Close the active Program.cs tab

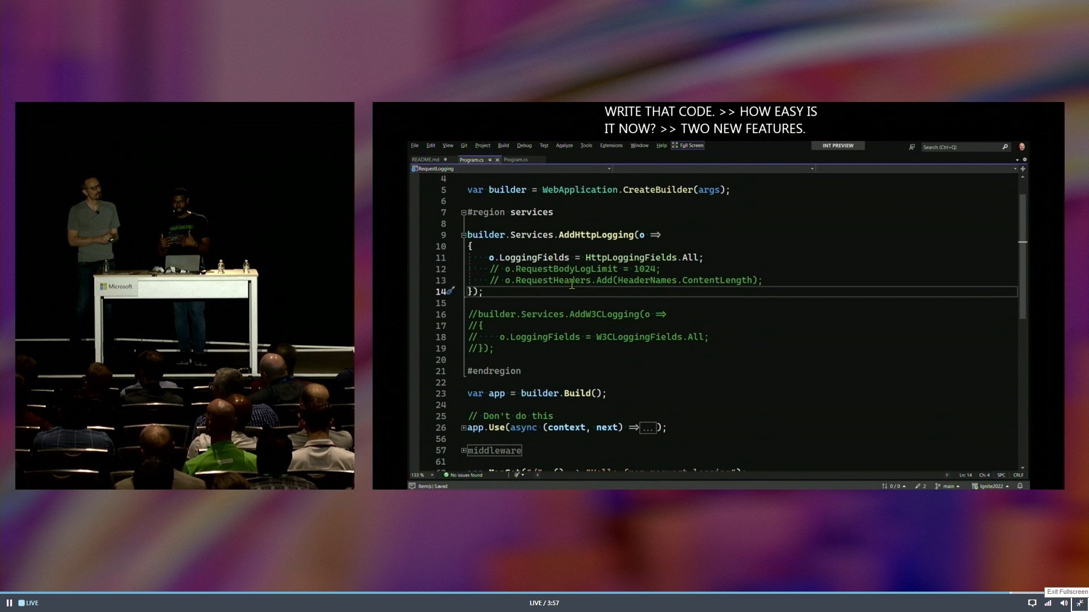(x=497, y=160)
